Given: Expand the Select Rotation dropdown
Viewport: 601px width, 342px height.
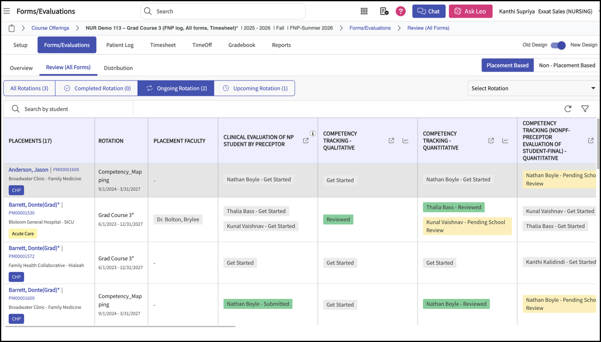Looking at the screenshot, I should point(533,88).
